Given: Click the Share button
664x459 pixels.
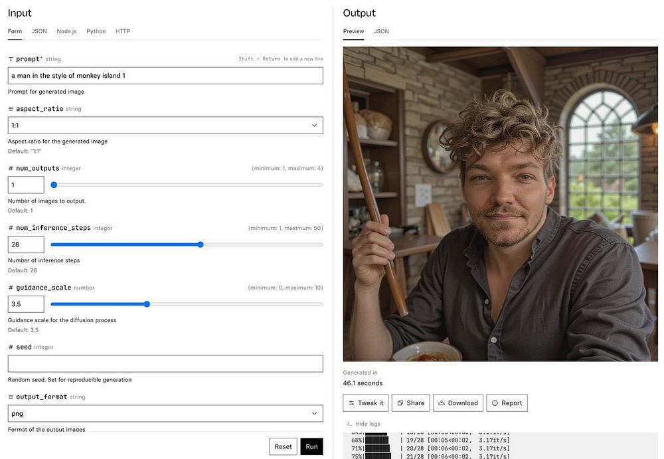Looking at the screenshot, I should [411, 403].
